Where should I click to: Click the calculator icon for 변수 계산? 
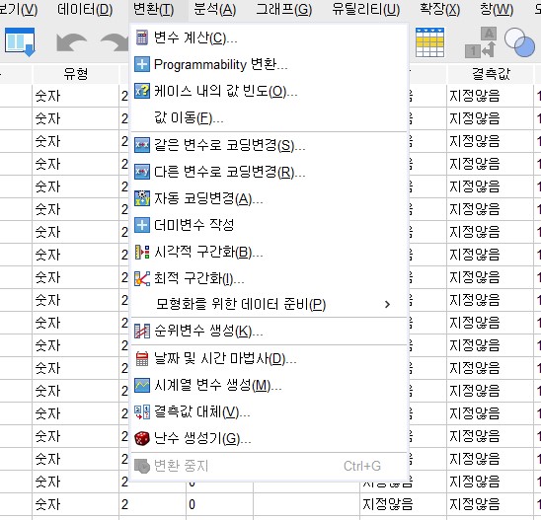point(142,37)
